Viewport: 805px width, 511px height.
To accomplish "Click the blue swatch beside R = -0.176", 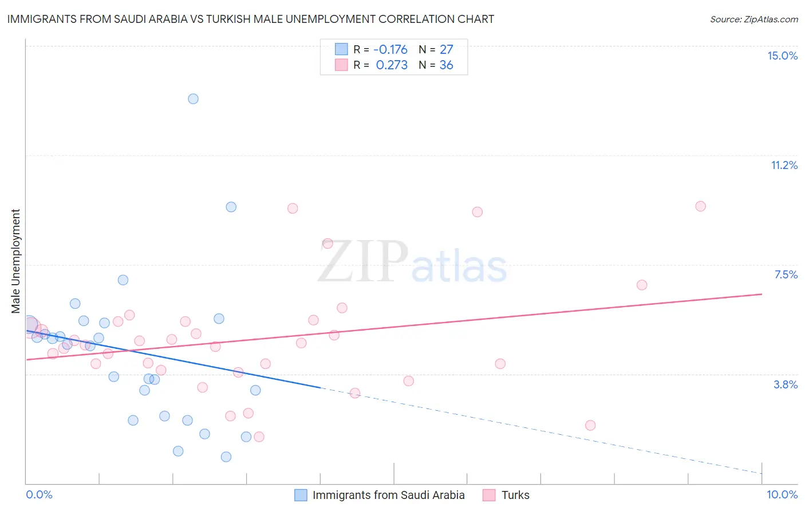I will point(341,49).
